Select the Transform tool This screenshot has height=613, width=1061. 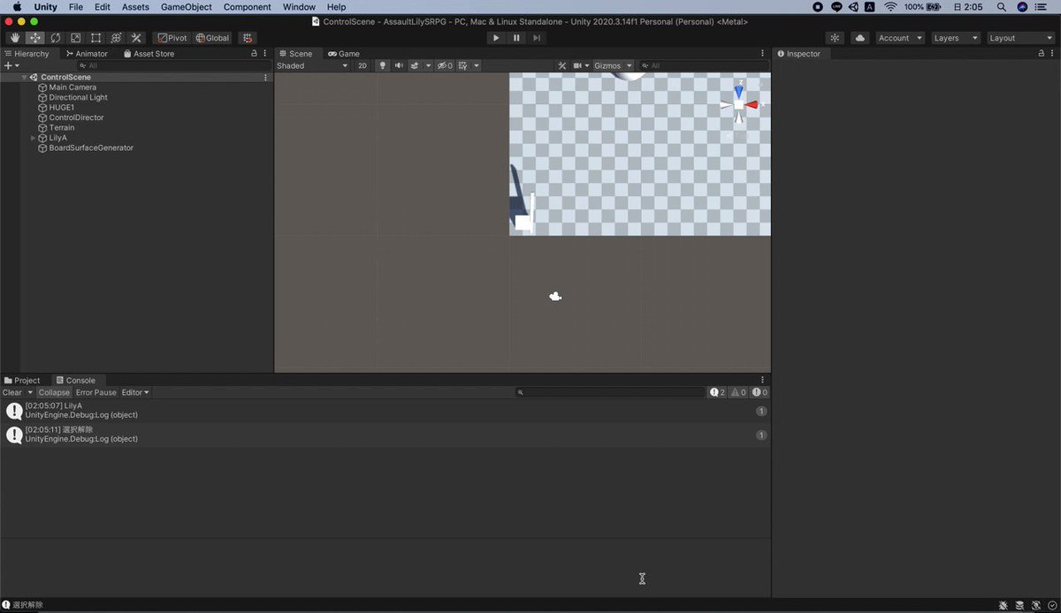tap(116, 38)
